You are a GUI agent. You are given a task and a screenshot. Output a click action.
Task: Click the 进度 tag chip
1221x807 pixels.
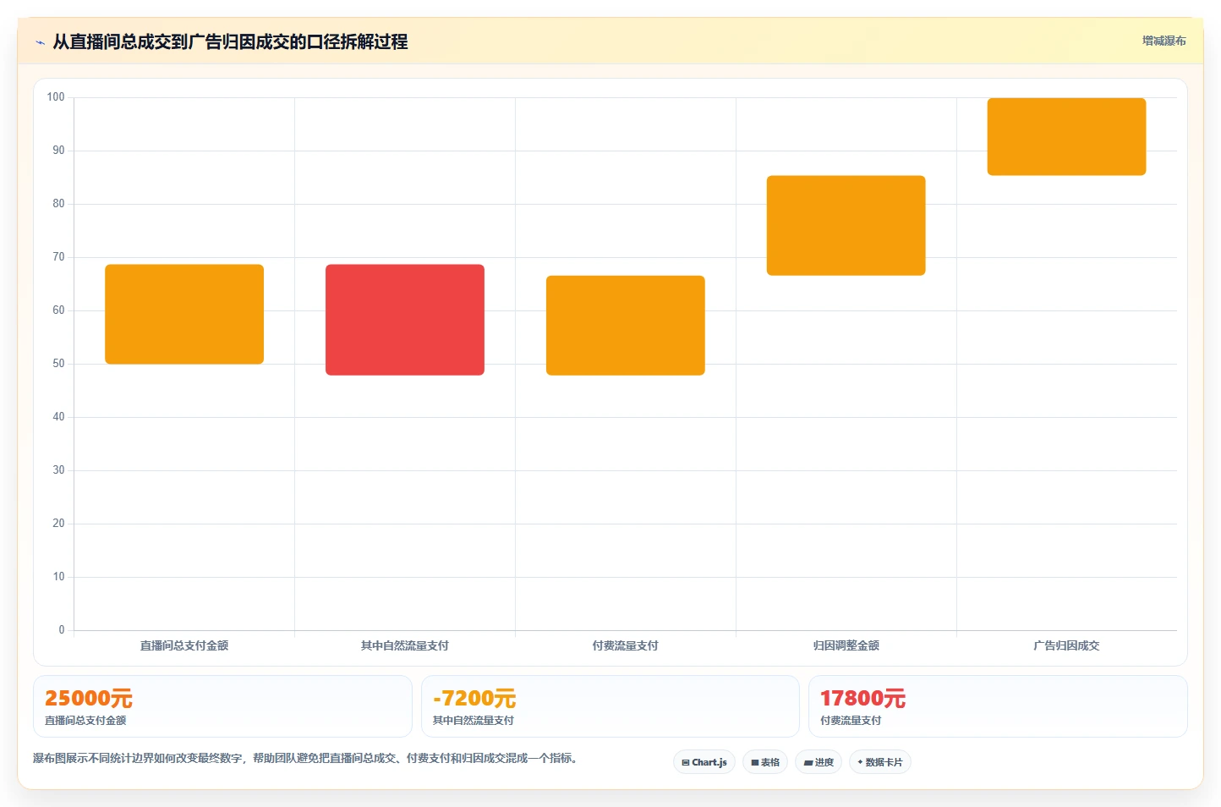click(x=819, y=762)
